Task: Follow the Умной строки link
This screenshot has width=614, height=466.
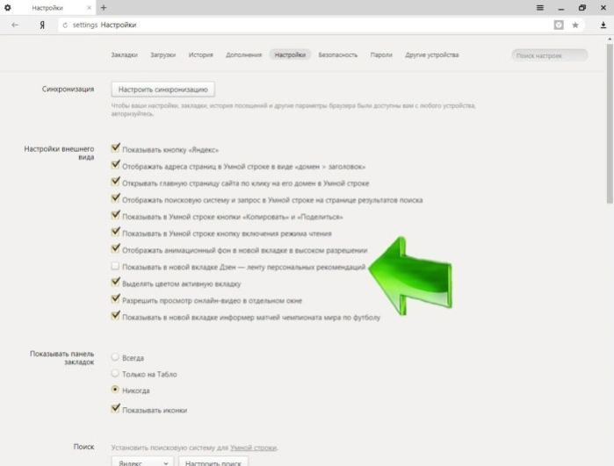Action: pyautogui.click(x=253, y=448)
